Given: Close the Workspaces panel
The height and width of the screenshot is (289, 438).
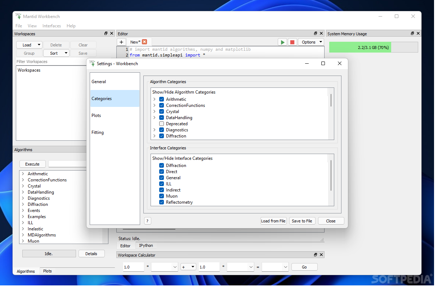Looking at the screenshot, I should (x=112, y=33).
